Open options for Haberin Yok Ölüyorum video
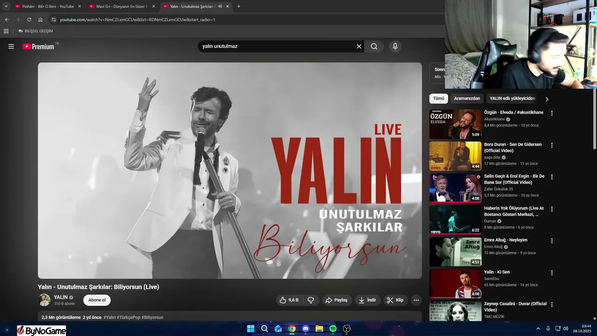Viewport: 597px width, 336px height. click(x=552, y=209)
